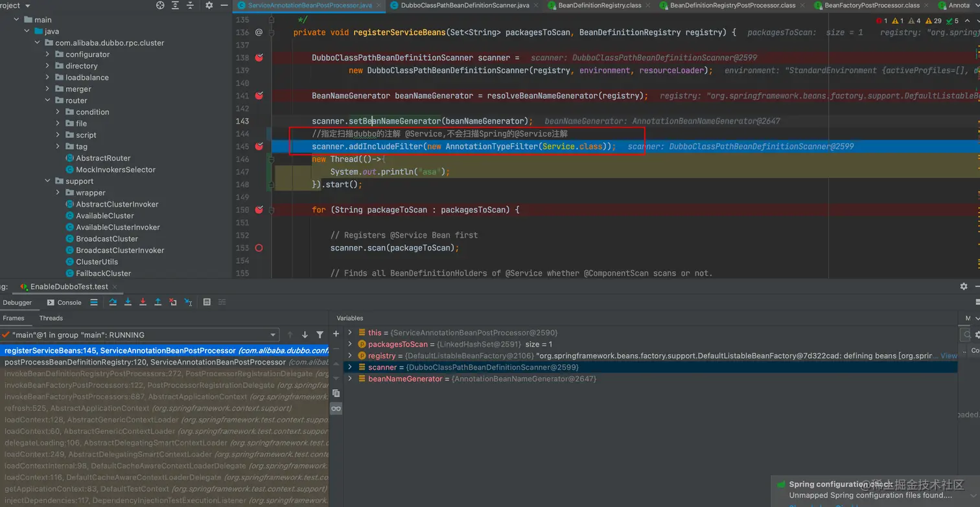
Task: Open MockInvokersSelector in the project tree
Action: click(x=115, y=170)
